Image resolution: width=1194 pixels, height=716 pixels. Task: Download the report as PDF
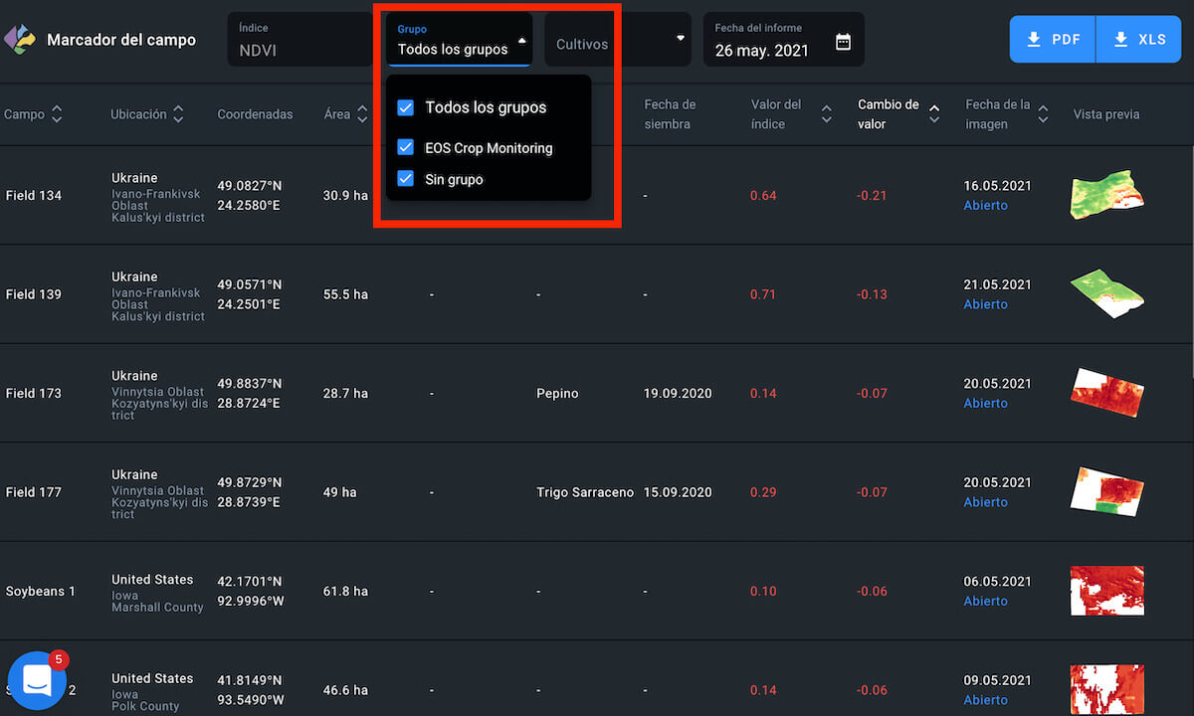tap(1053, 40)
